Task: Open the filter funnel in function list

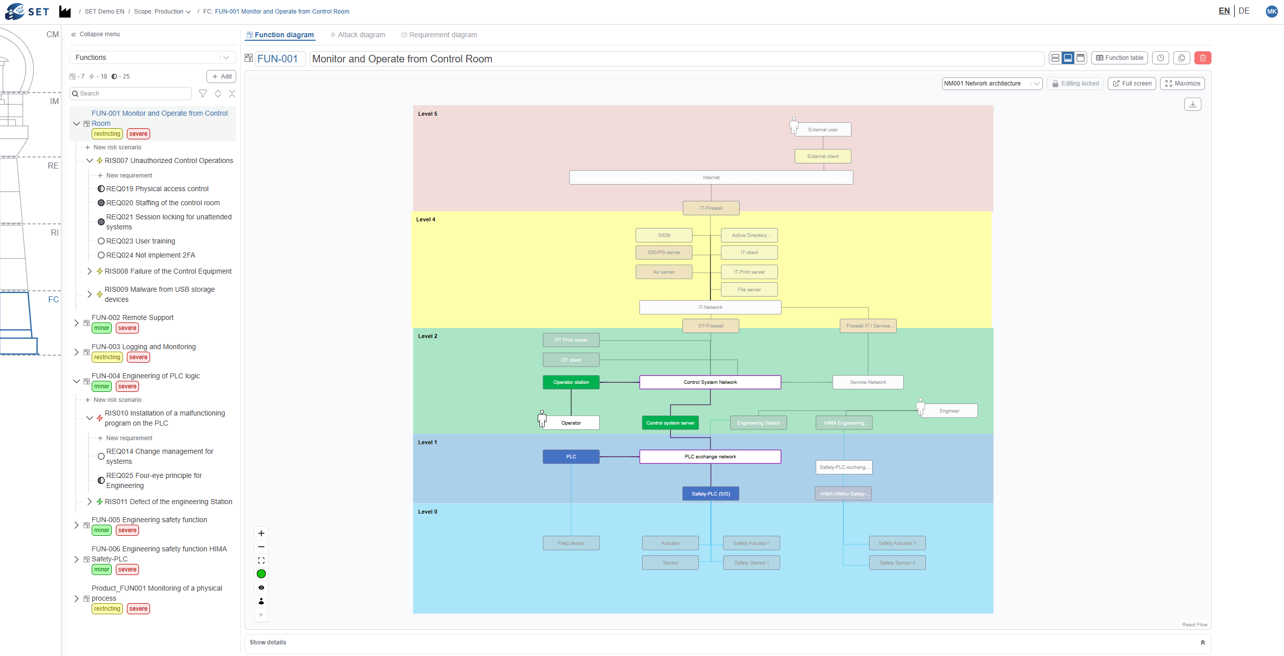Action: click(203, 94)
